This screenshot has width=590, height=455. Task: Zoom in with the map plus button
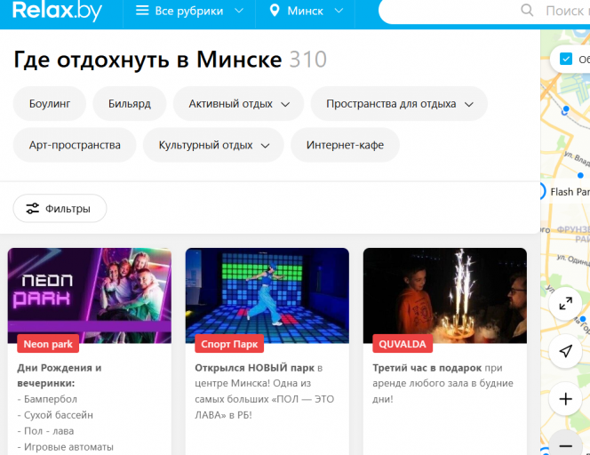tap(565, 399)
